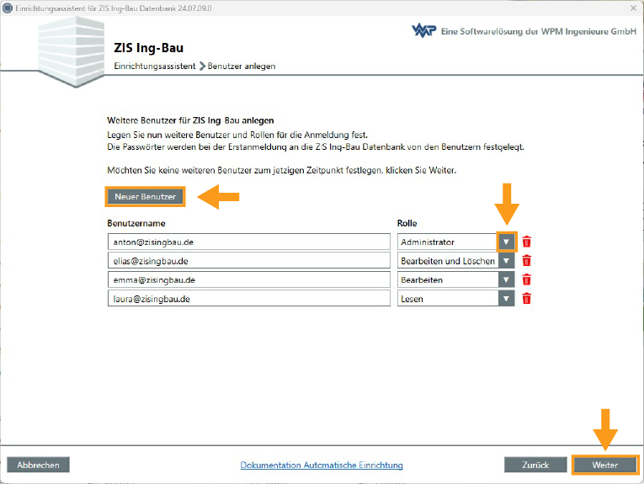Open the role dropdown arrow for elias

[507, 261]
